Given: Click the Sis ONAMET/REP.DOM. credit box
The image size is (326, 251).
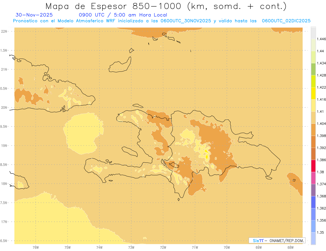Looking at the screenshot, I should 277,240.
